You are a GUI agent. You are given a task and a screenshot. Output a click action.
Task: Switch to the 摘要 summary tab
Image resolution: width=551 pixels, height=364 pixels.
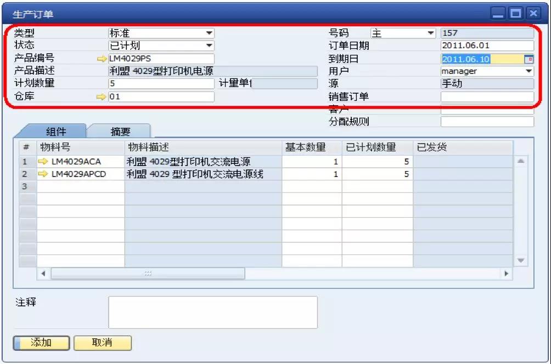click(120, 132)
